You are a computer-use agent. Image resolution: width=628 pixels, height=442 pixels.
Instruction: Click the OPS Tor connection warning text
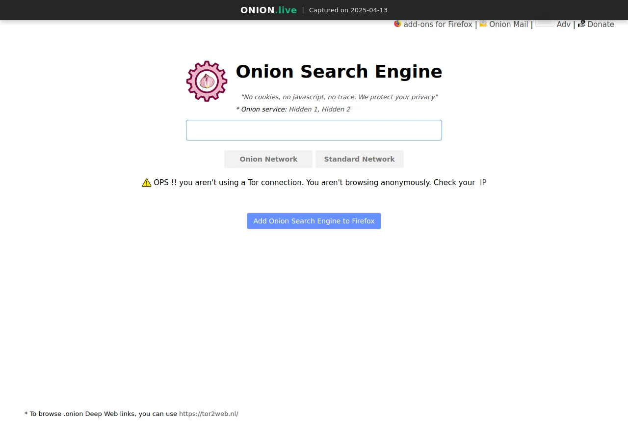314,183
